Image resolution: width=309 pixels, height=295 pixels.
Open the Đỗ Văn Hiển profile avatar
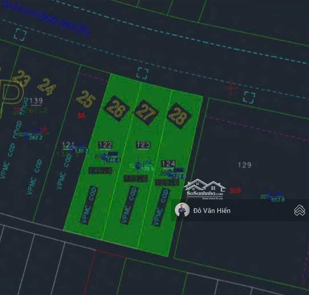182,210
